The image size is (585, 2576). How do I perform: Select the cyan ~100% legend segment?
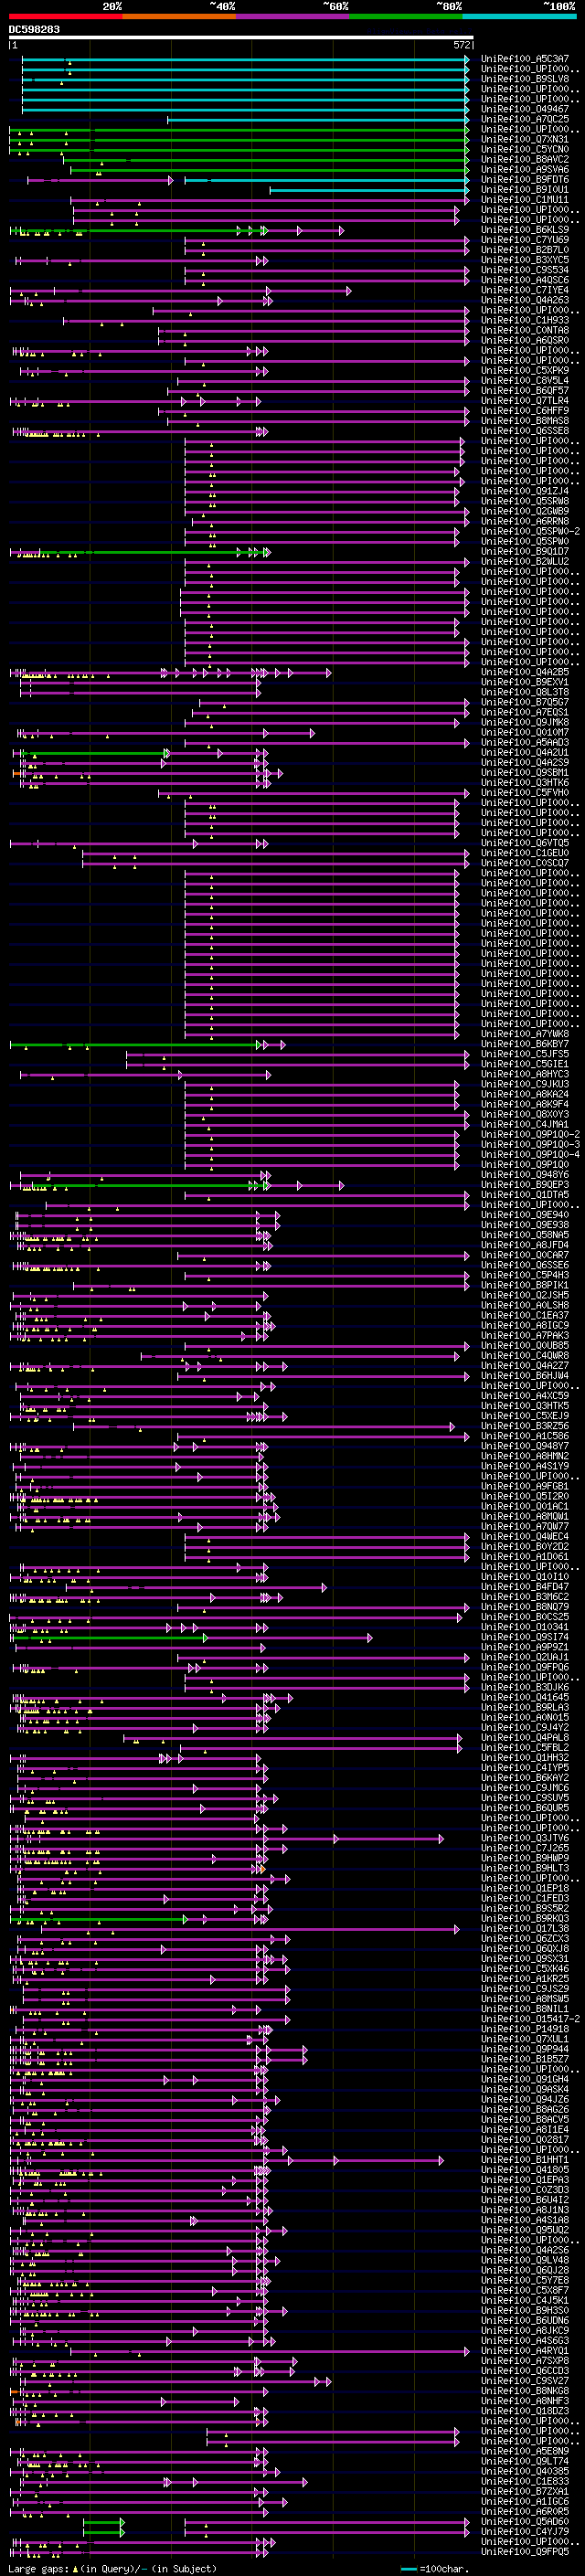(519, 16)
